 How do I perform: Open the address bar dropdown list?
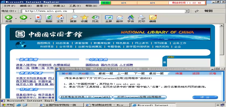pos(187,11)
